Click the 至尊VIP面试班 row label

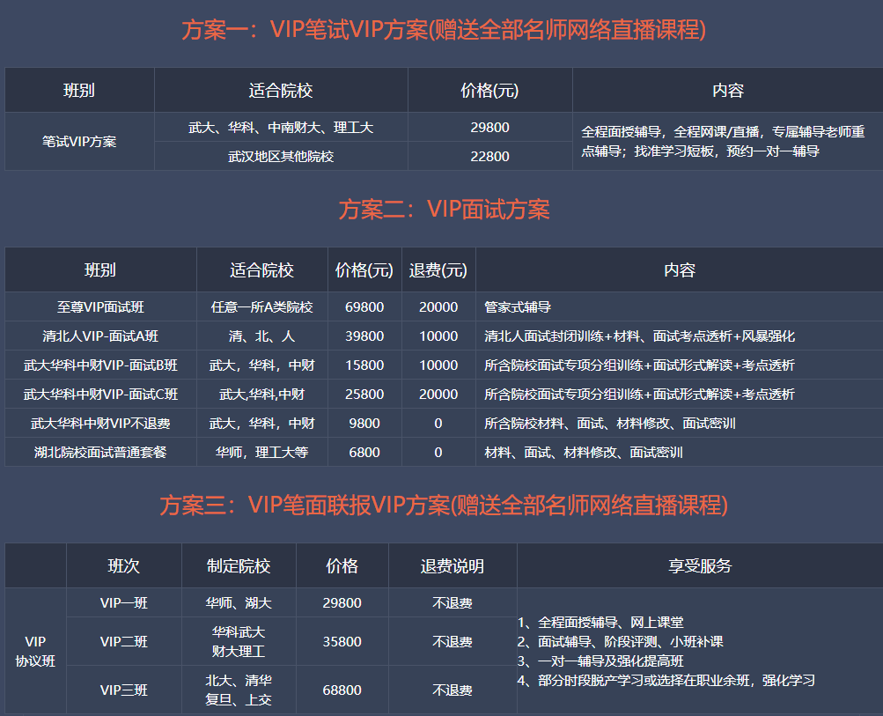coord(100,307)
